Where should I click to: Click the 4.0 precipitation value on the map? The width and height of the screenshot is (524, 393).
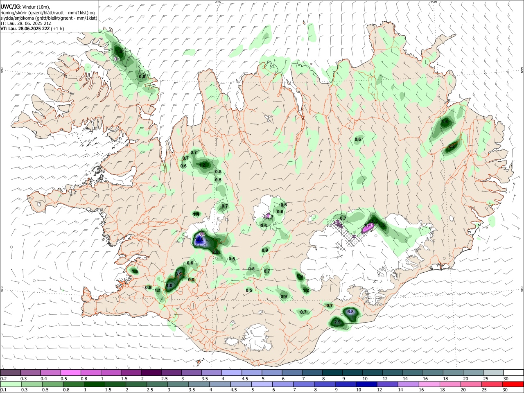coord(169,285)
